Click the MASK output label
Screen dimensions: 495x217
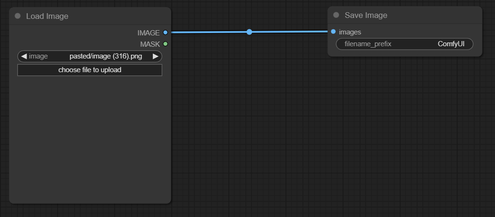150,44
